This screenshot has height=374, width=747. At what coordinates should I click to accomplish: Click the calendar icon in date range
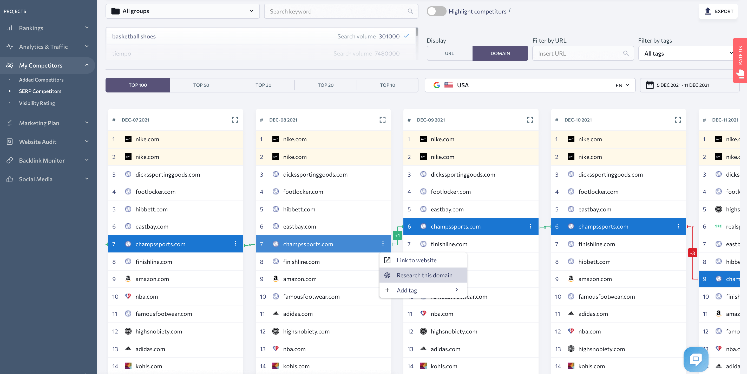[650, 85]
